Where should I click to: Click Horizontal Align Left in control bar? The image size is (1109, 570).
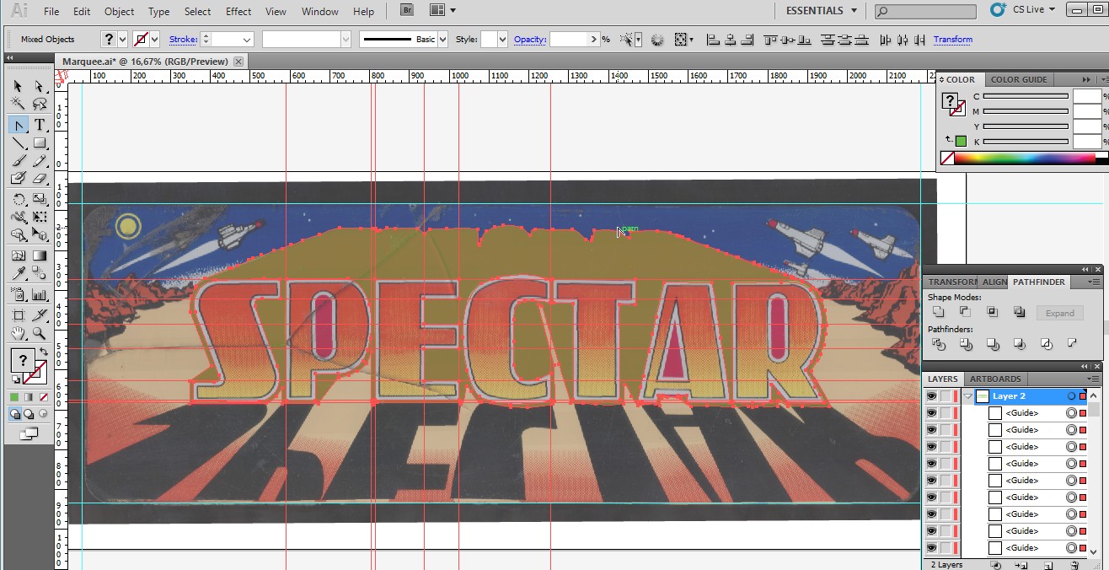coord(713,40)
